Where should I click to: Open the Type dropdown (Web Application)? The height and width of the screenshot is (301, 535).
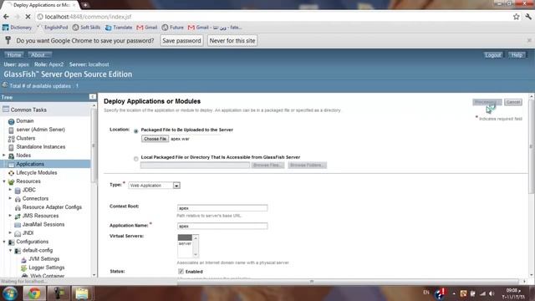[154, 186]
